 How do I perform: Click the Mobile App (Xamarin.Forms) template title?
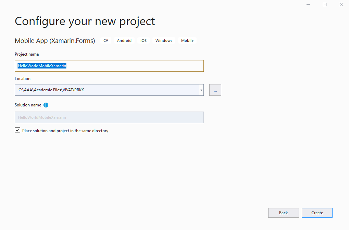pyautogui.click(x=55, y=41)
